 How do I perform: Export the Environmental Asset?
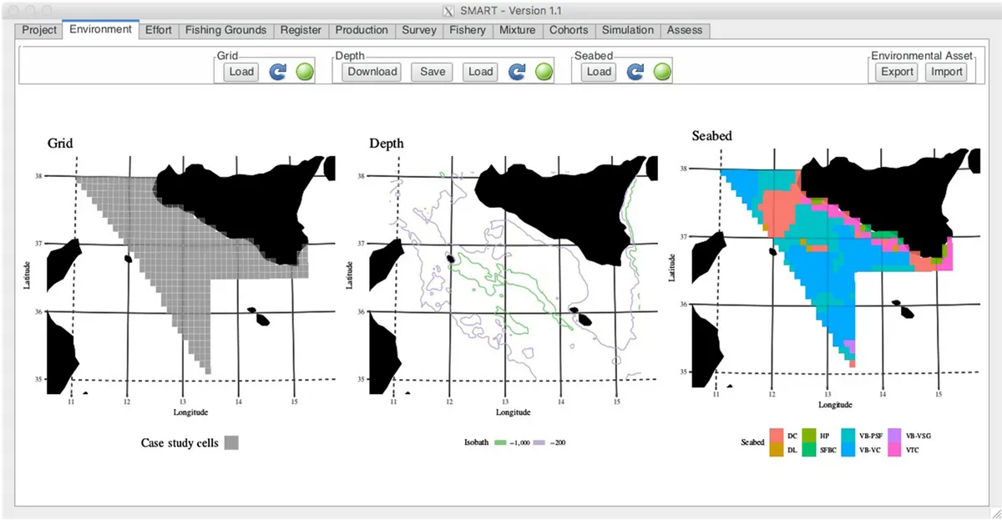tap(898, 72)
